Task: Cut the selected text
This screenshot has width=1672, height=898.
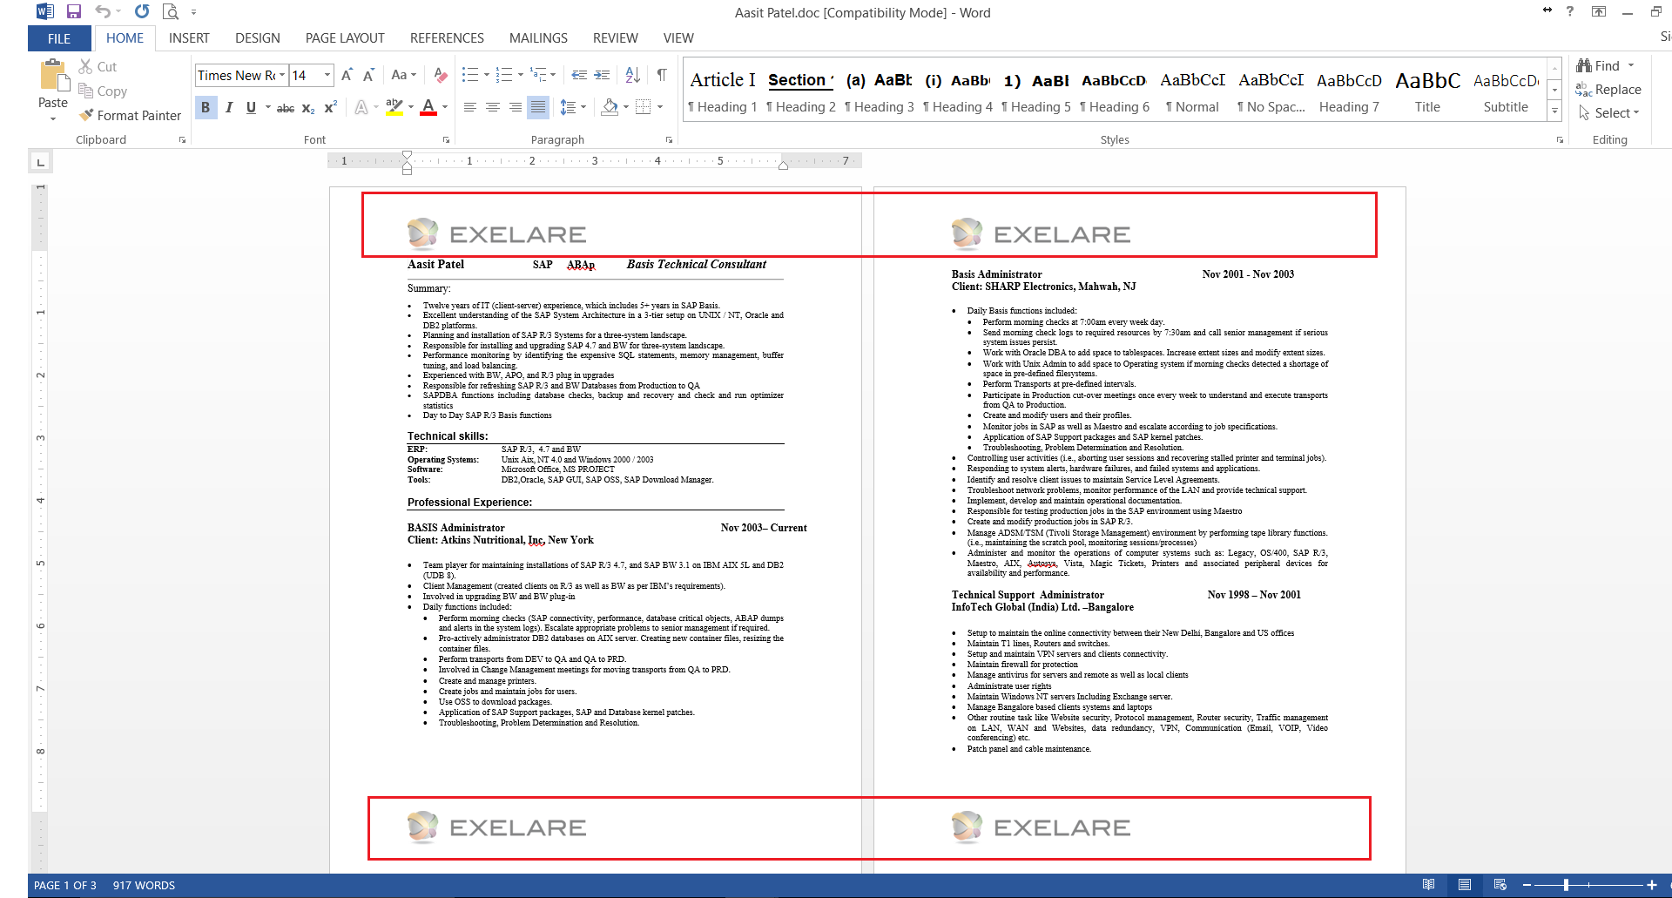Action: click(x=98, y=66)
